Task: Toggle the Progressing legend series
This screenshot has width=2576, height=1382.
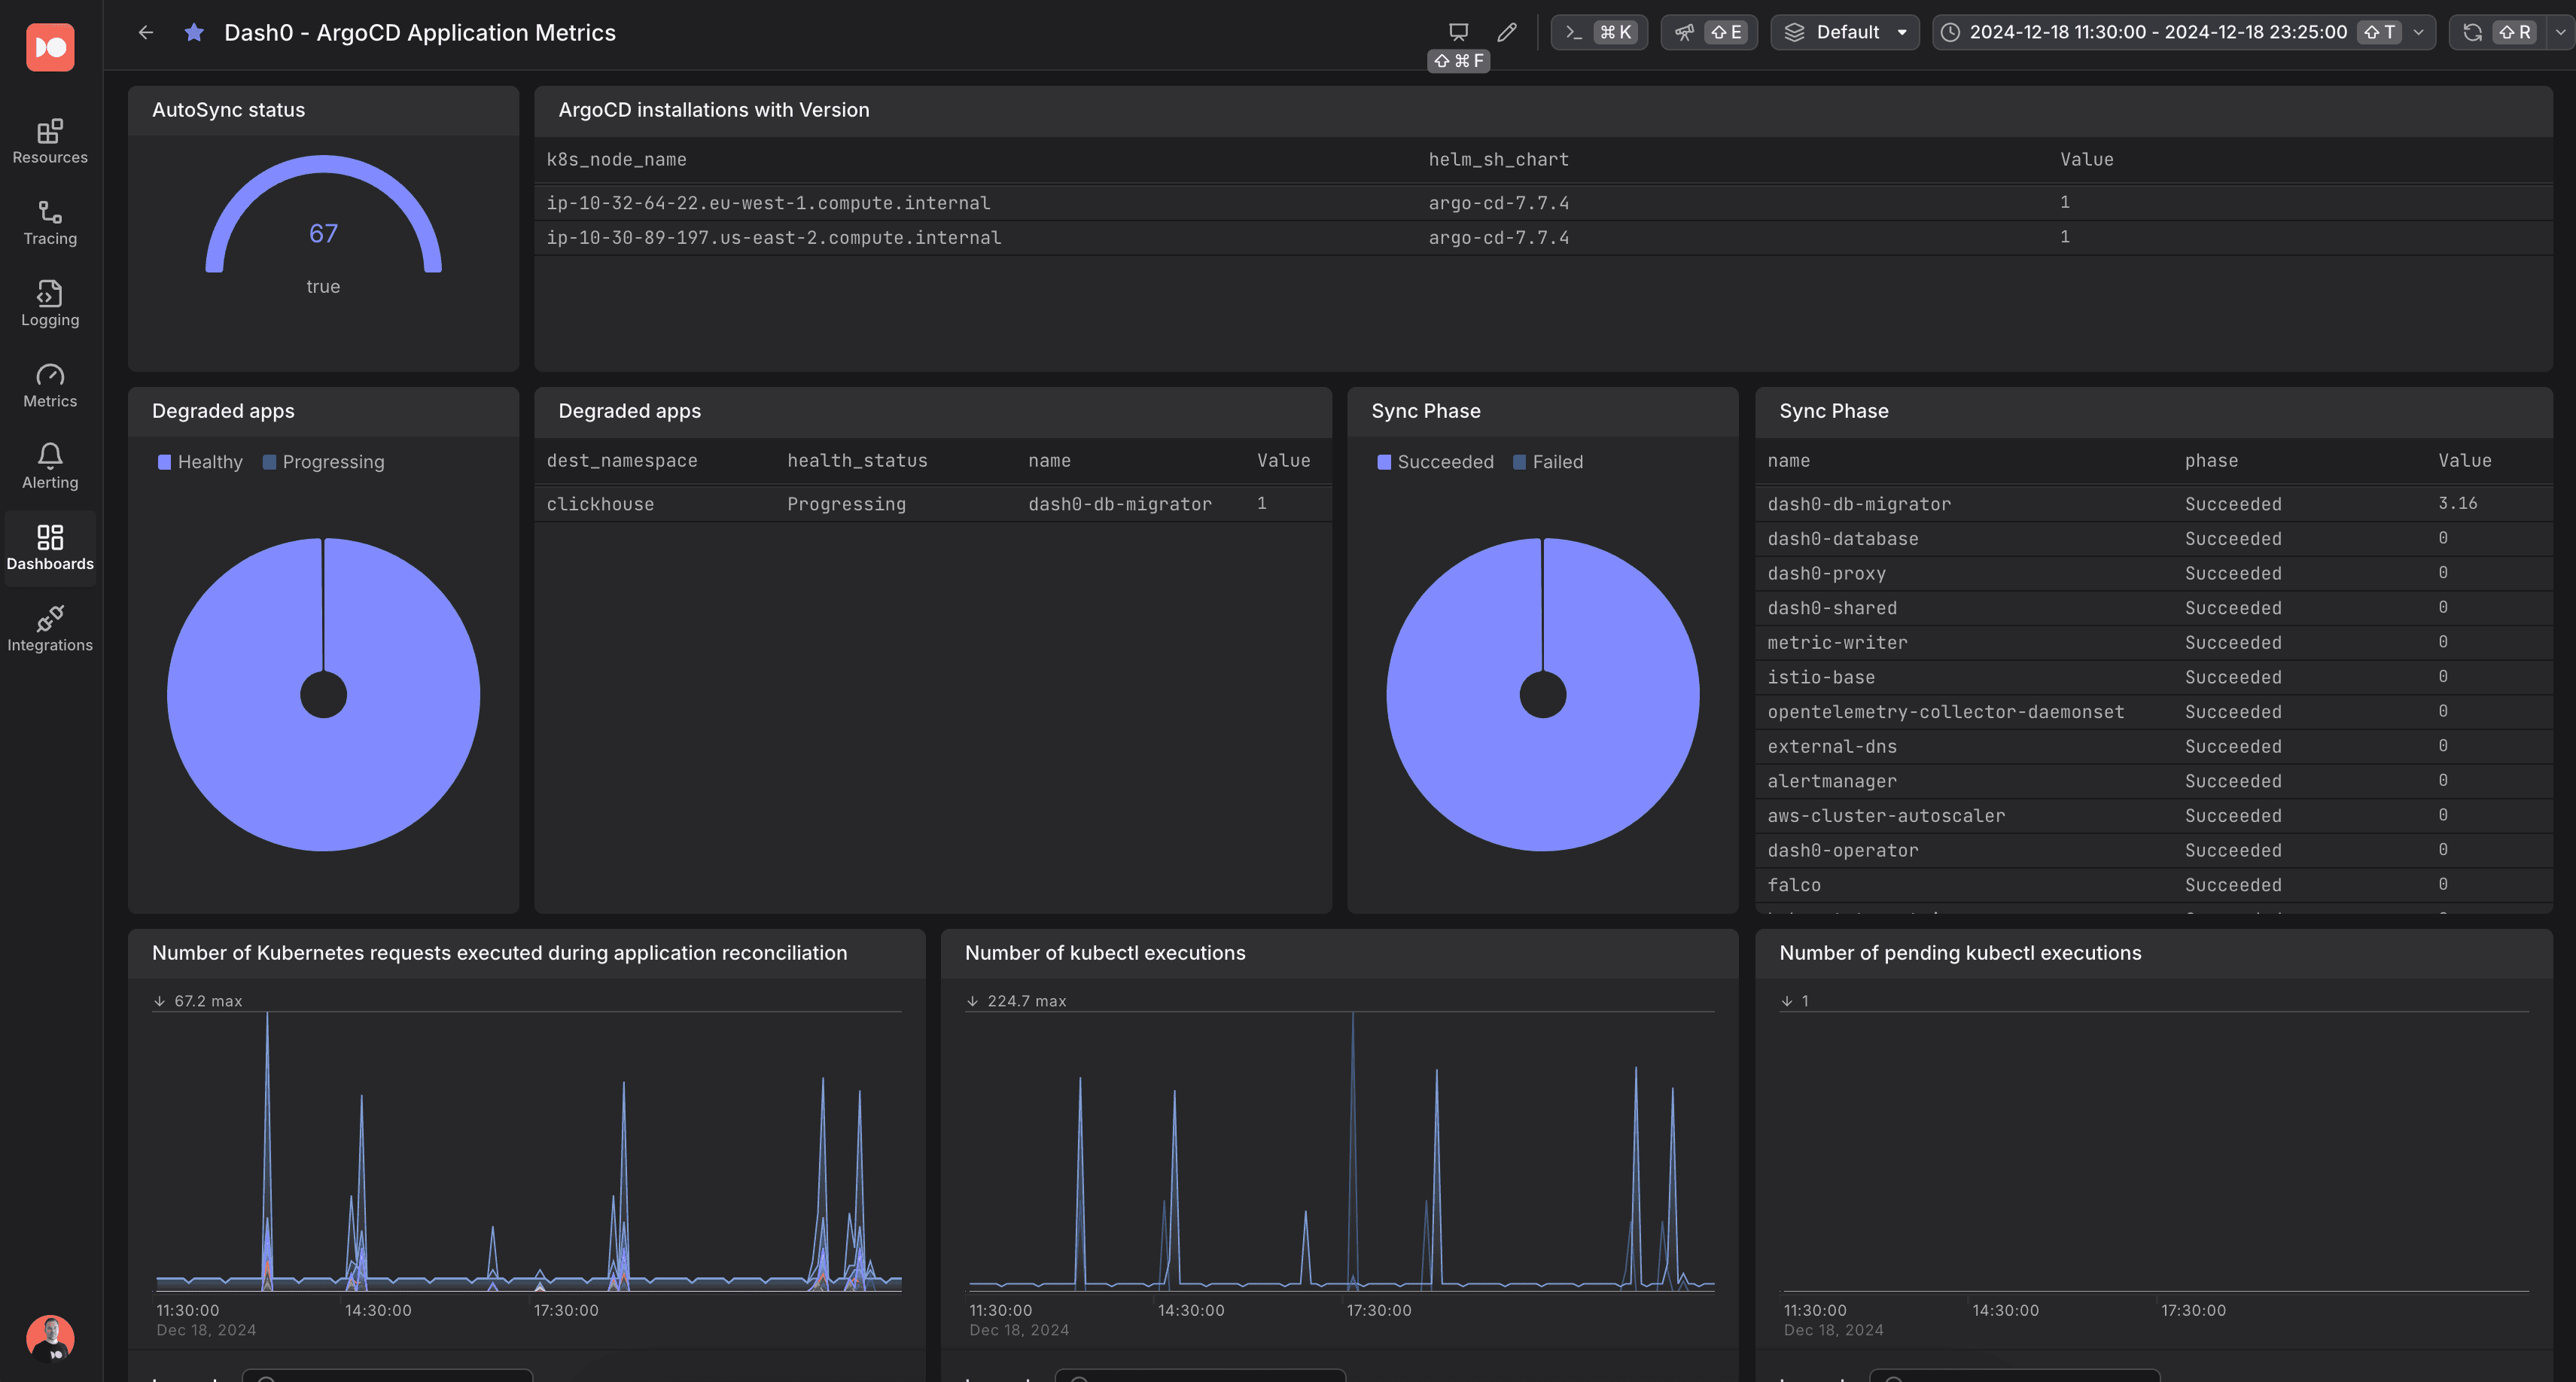Action: [324, 461]
